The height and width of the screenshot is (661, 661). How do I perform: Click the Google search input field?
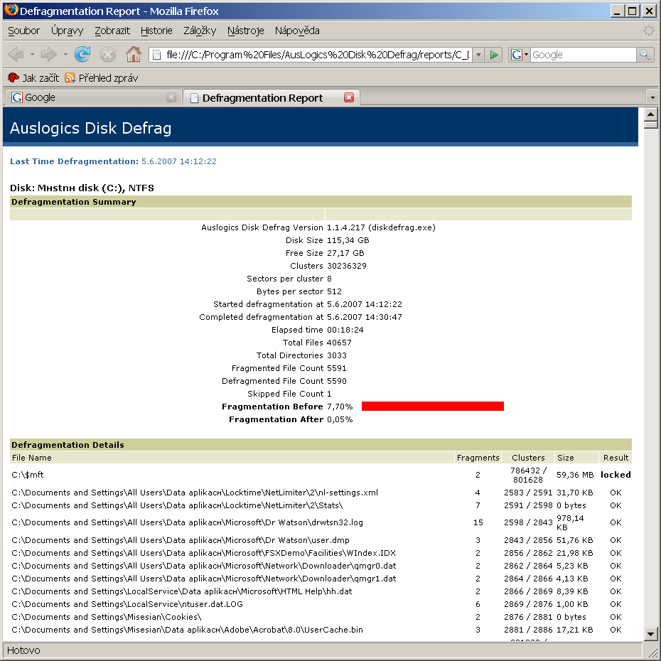(x=583, y=55)
